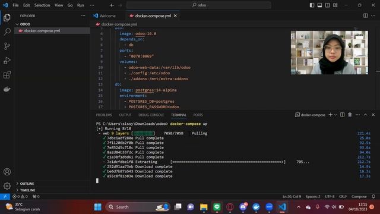Open the Explorer view in activity bar

[x=7, y=17]
